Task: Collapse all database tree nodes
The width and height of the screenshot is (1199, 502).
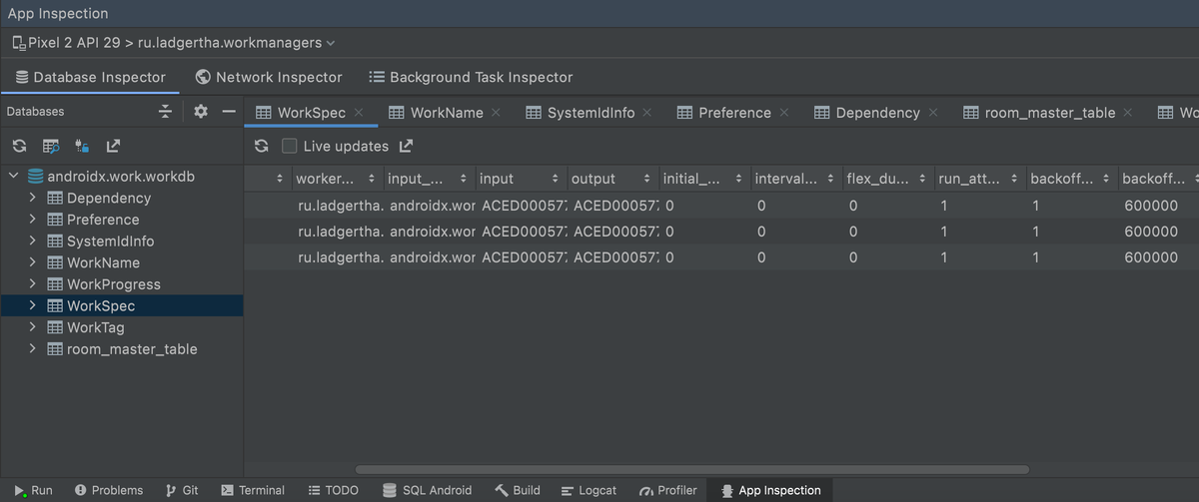Action: coord(166,112)
